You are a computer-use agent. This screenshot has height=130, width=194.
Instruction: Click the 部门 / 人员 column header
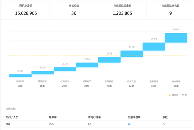click(12, 118)
